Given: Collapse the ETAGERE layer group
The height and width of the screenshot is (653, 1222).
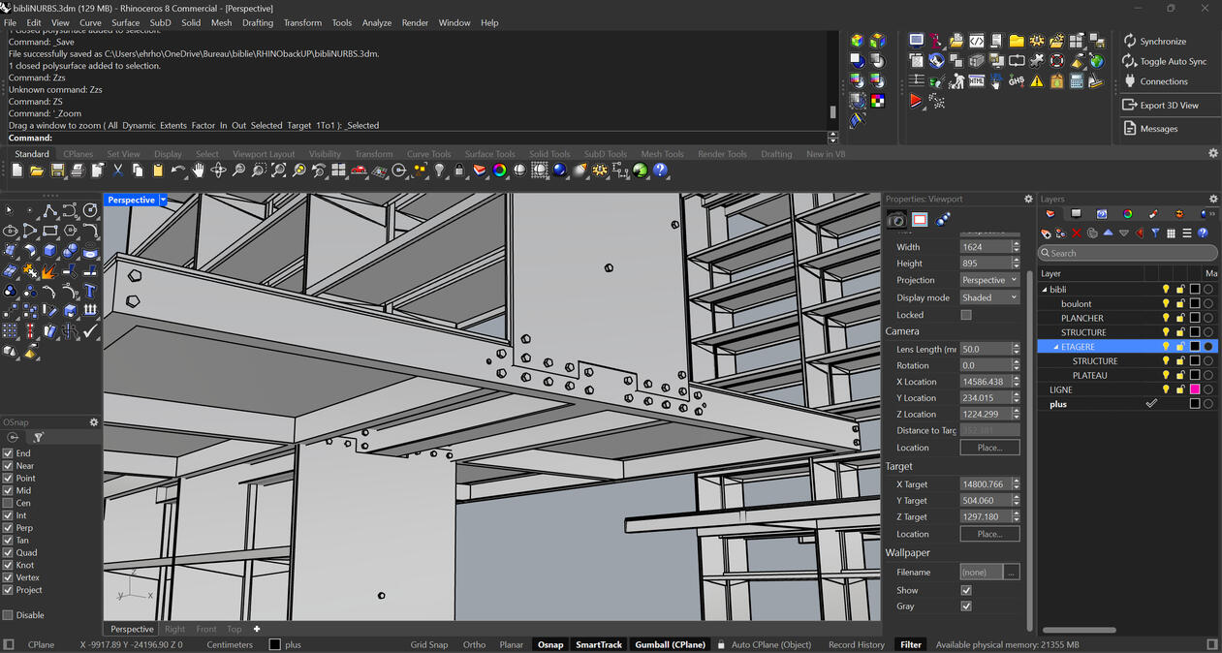Looking at the screenshot, I should pos(1056,347).
